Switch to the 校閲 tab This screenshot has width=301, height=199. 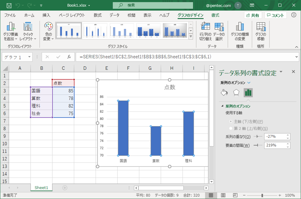click(131, 15)
